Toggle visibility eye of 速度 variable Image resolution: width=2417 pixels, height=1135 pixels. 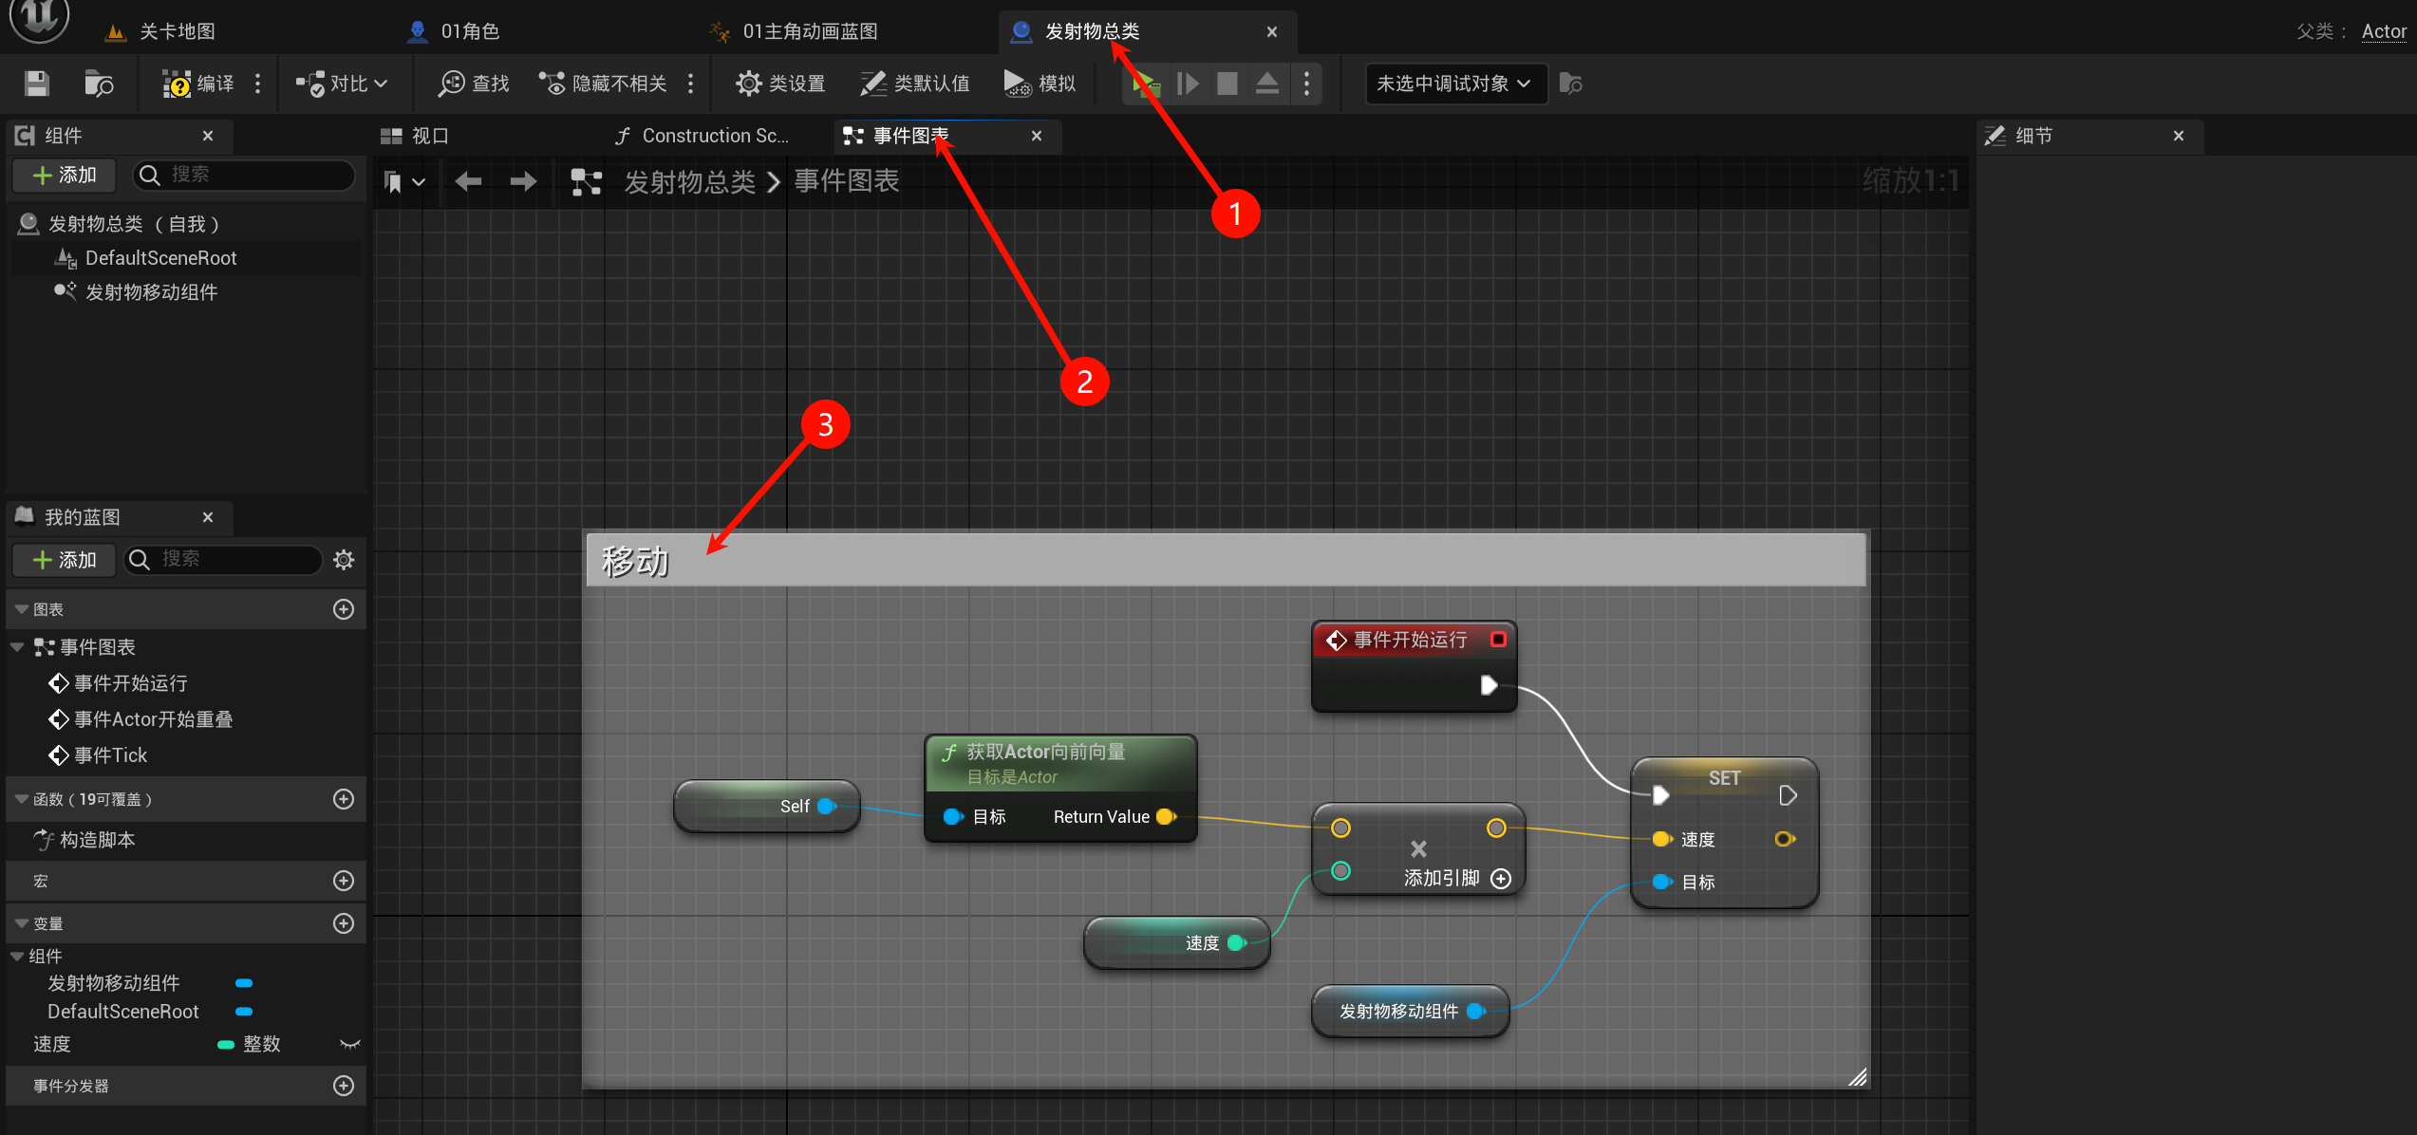pos(349,1044)
